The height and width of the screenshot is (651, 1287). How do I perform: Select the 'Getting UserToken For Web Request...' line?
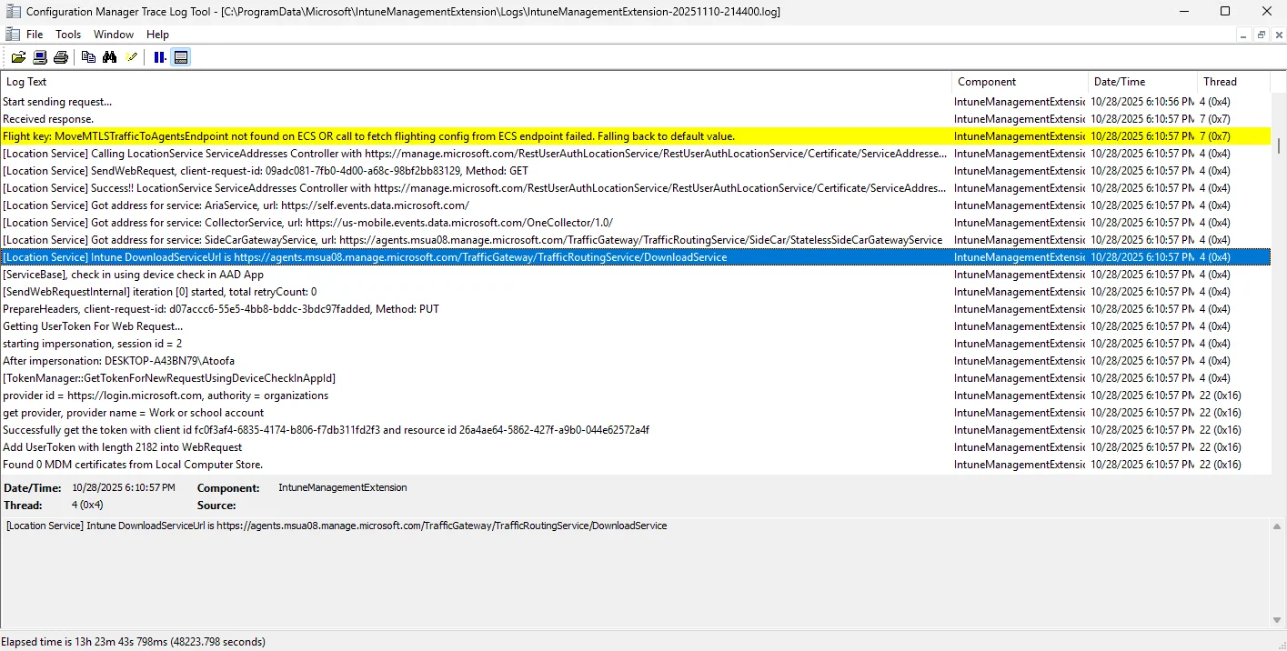(x=635, y=326)
